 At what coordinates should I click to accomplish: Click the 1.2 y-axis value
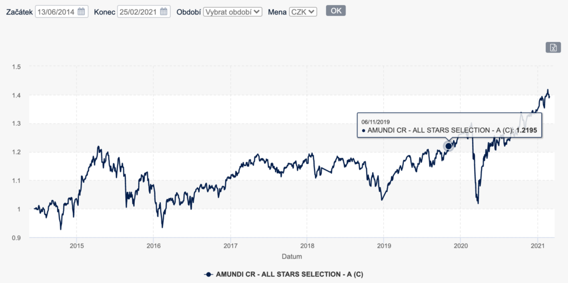[17, 152]
